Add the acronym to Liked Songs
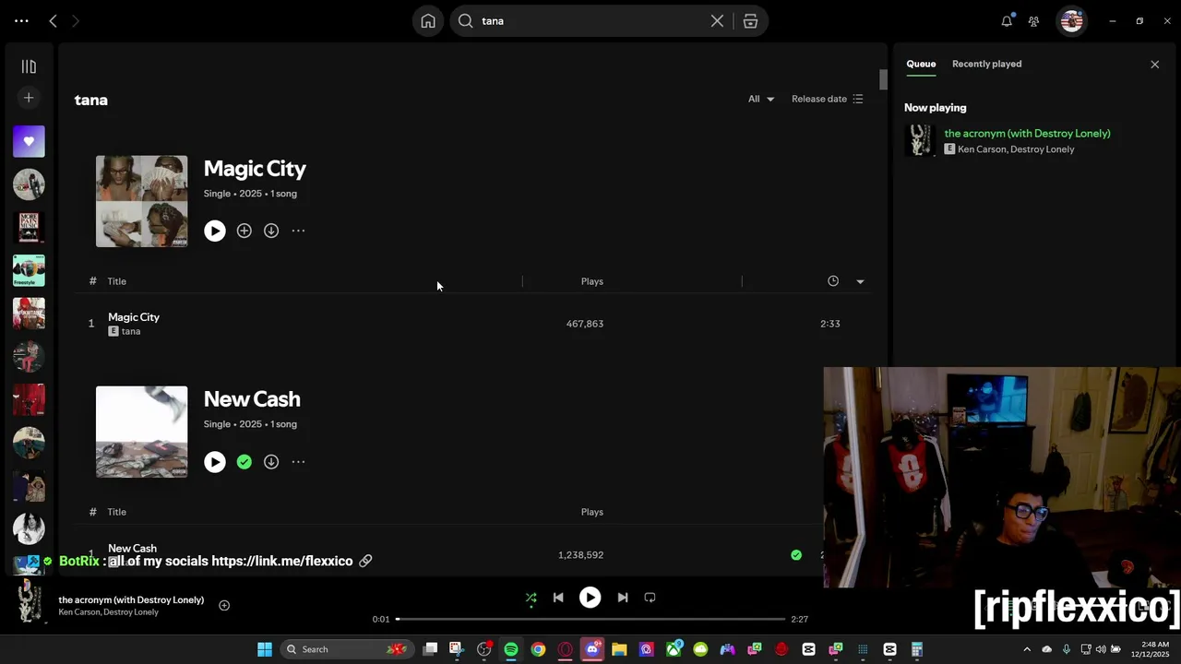Image resolution: width=1181 pixels, height=664 pixels. 224,606
